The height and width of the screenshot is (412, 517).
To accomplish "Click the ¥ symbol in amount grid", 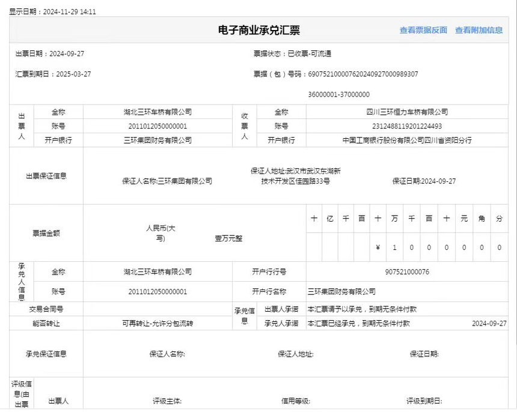I will tap(378, 247).
